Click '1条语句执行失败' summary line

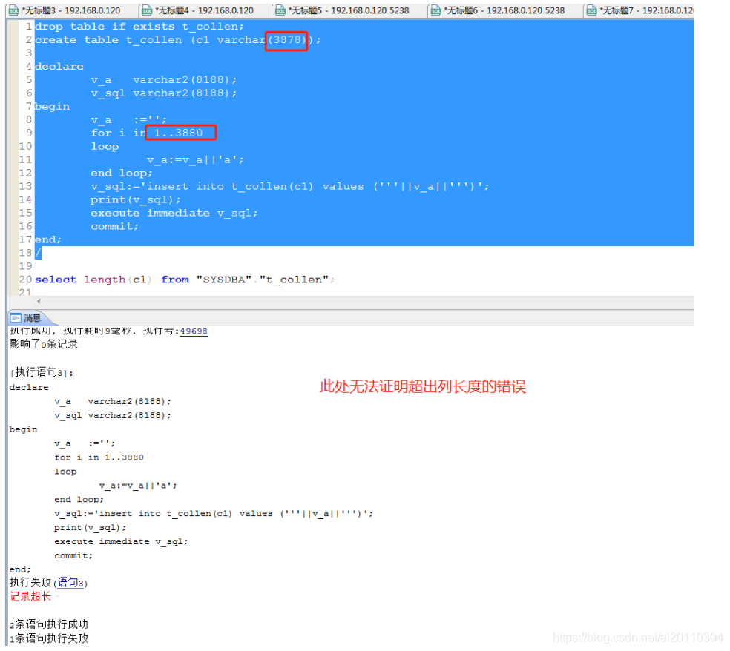49,638
